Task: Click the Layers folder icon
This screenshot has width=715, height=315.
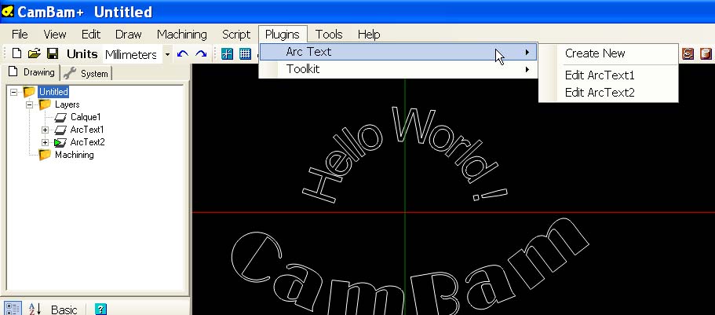Action: 45,104
